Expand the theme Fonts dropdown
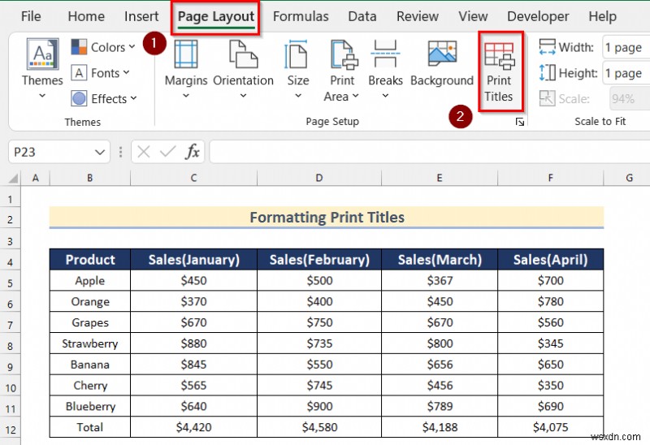This screenshot has height=445, width=650. (102, 73)
